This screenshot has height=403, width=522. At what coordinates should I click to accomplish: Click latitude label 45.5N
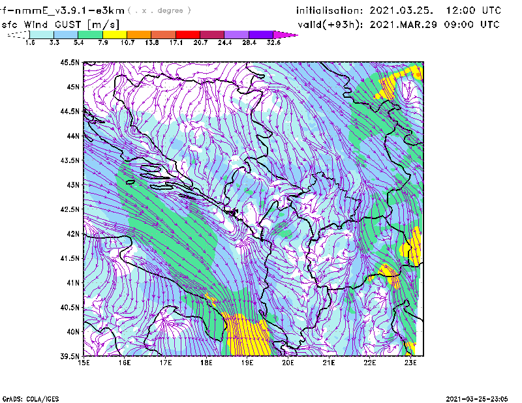[70, 62]
